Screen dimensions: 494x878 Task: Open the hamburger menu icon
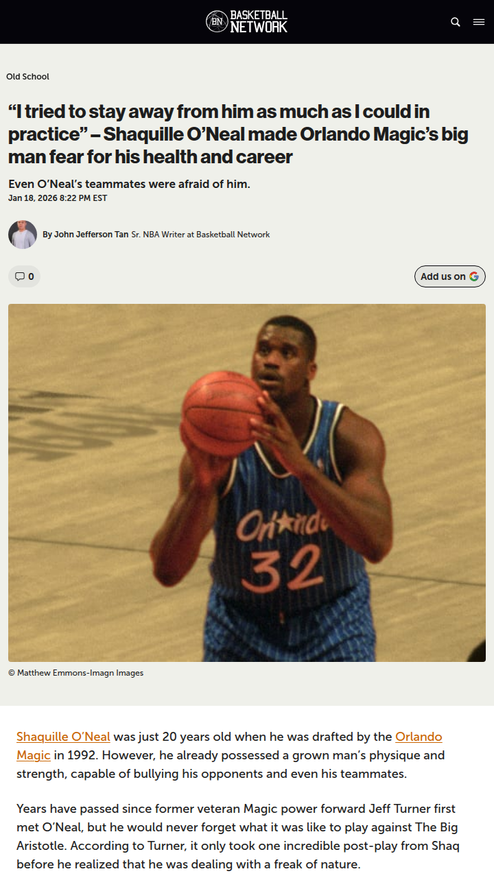coord(479,22)
